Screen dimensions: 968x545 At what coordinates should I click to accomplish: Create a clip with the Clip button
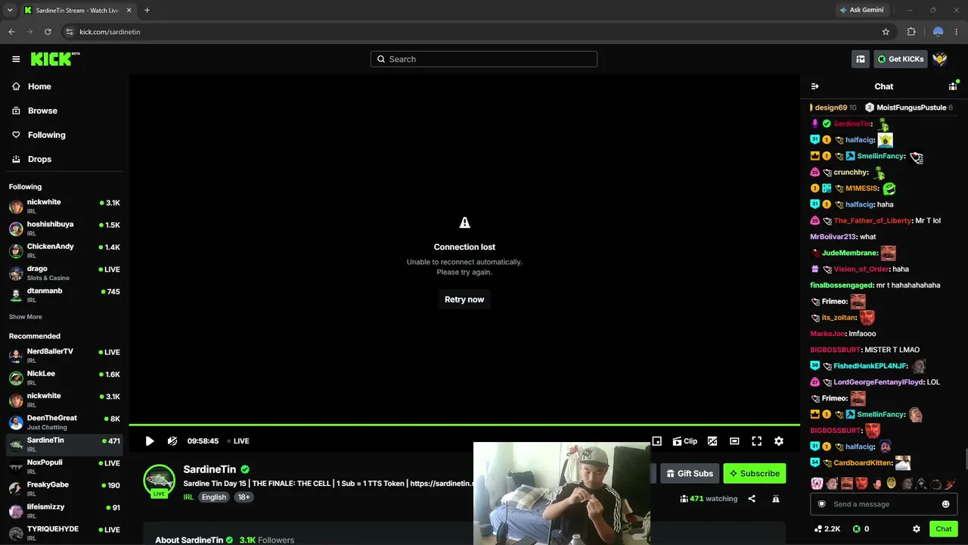point(685,441)
